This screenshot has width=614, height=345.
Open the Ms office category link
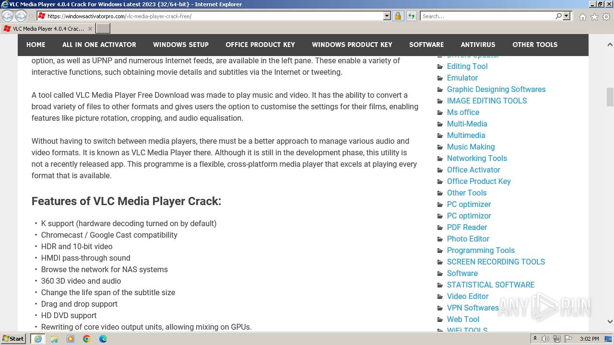click(463, 113)
